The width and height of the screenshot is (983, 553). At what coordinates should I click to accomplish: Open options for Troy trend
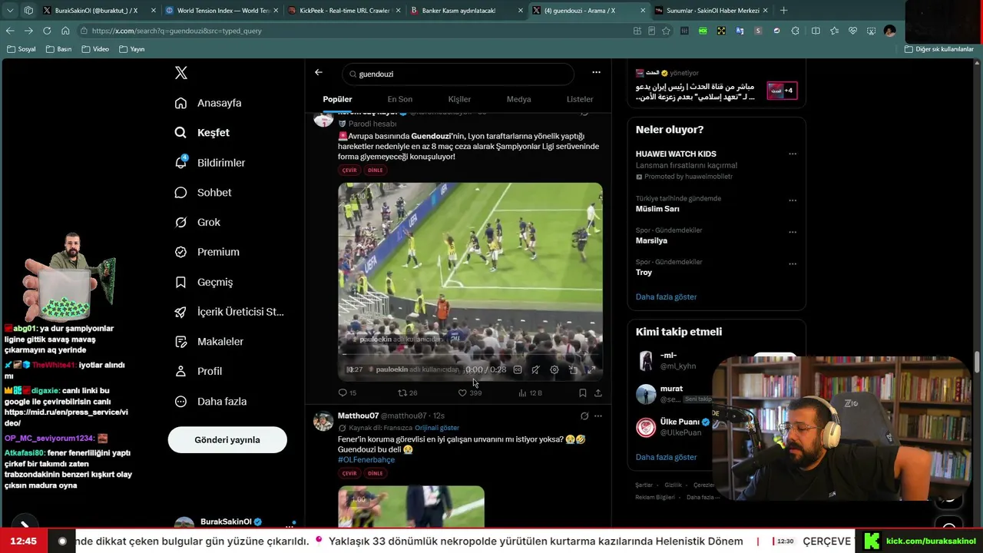click(793, 264)
